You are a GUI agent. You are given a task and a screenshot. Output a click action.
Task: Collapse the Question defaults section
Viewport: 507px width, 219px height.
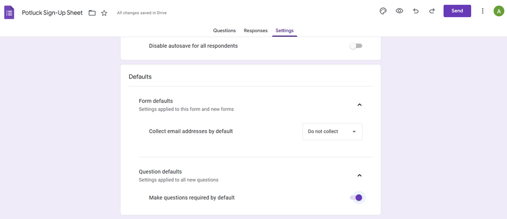359,176
